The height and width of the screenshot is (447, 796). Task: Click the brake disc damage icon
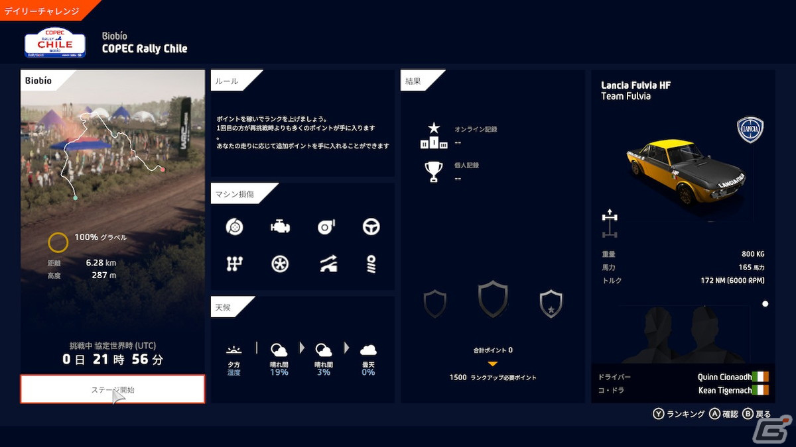point(234,227)
